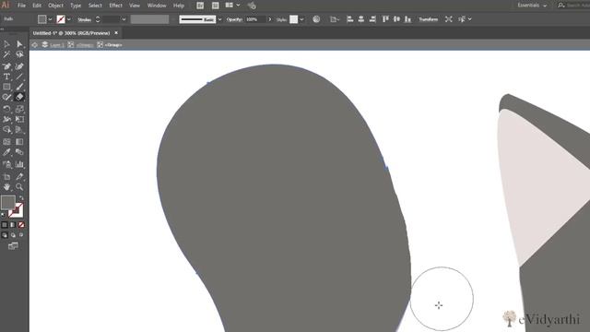Viewport: 590px width, 332px height.
Task: Select the Selection tool (black arrow)
Action: click(x=6, y=44)
